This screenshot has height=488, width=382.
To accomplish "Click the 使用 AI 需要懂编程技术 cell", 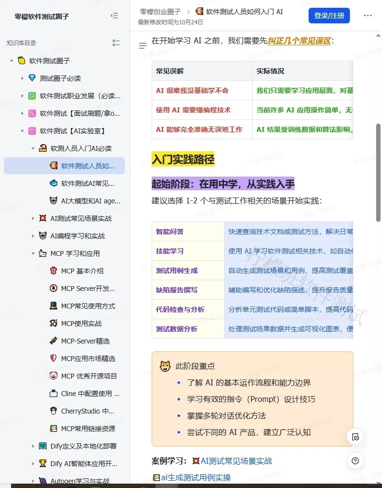I will [202, 110].
